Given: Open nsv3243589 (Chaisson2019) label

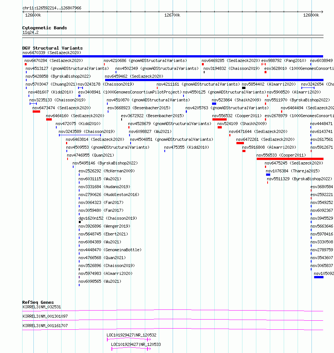Looking at the screenshot, I should [x=87, y=131].
